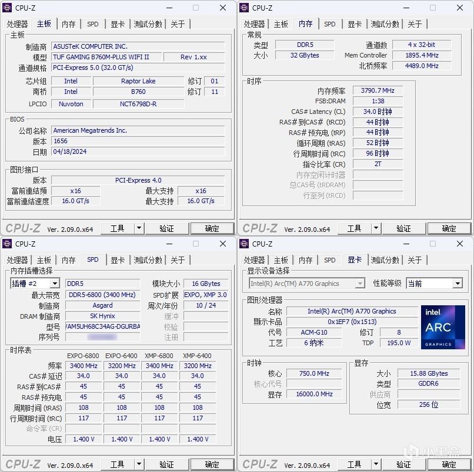
Task: Close the graphics CPU-Z window
Action: [460, 244]
